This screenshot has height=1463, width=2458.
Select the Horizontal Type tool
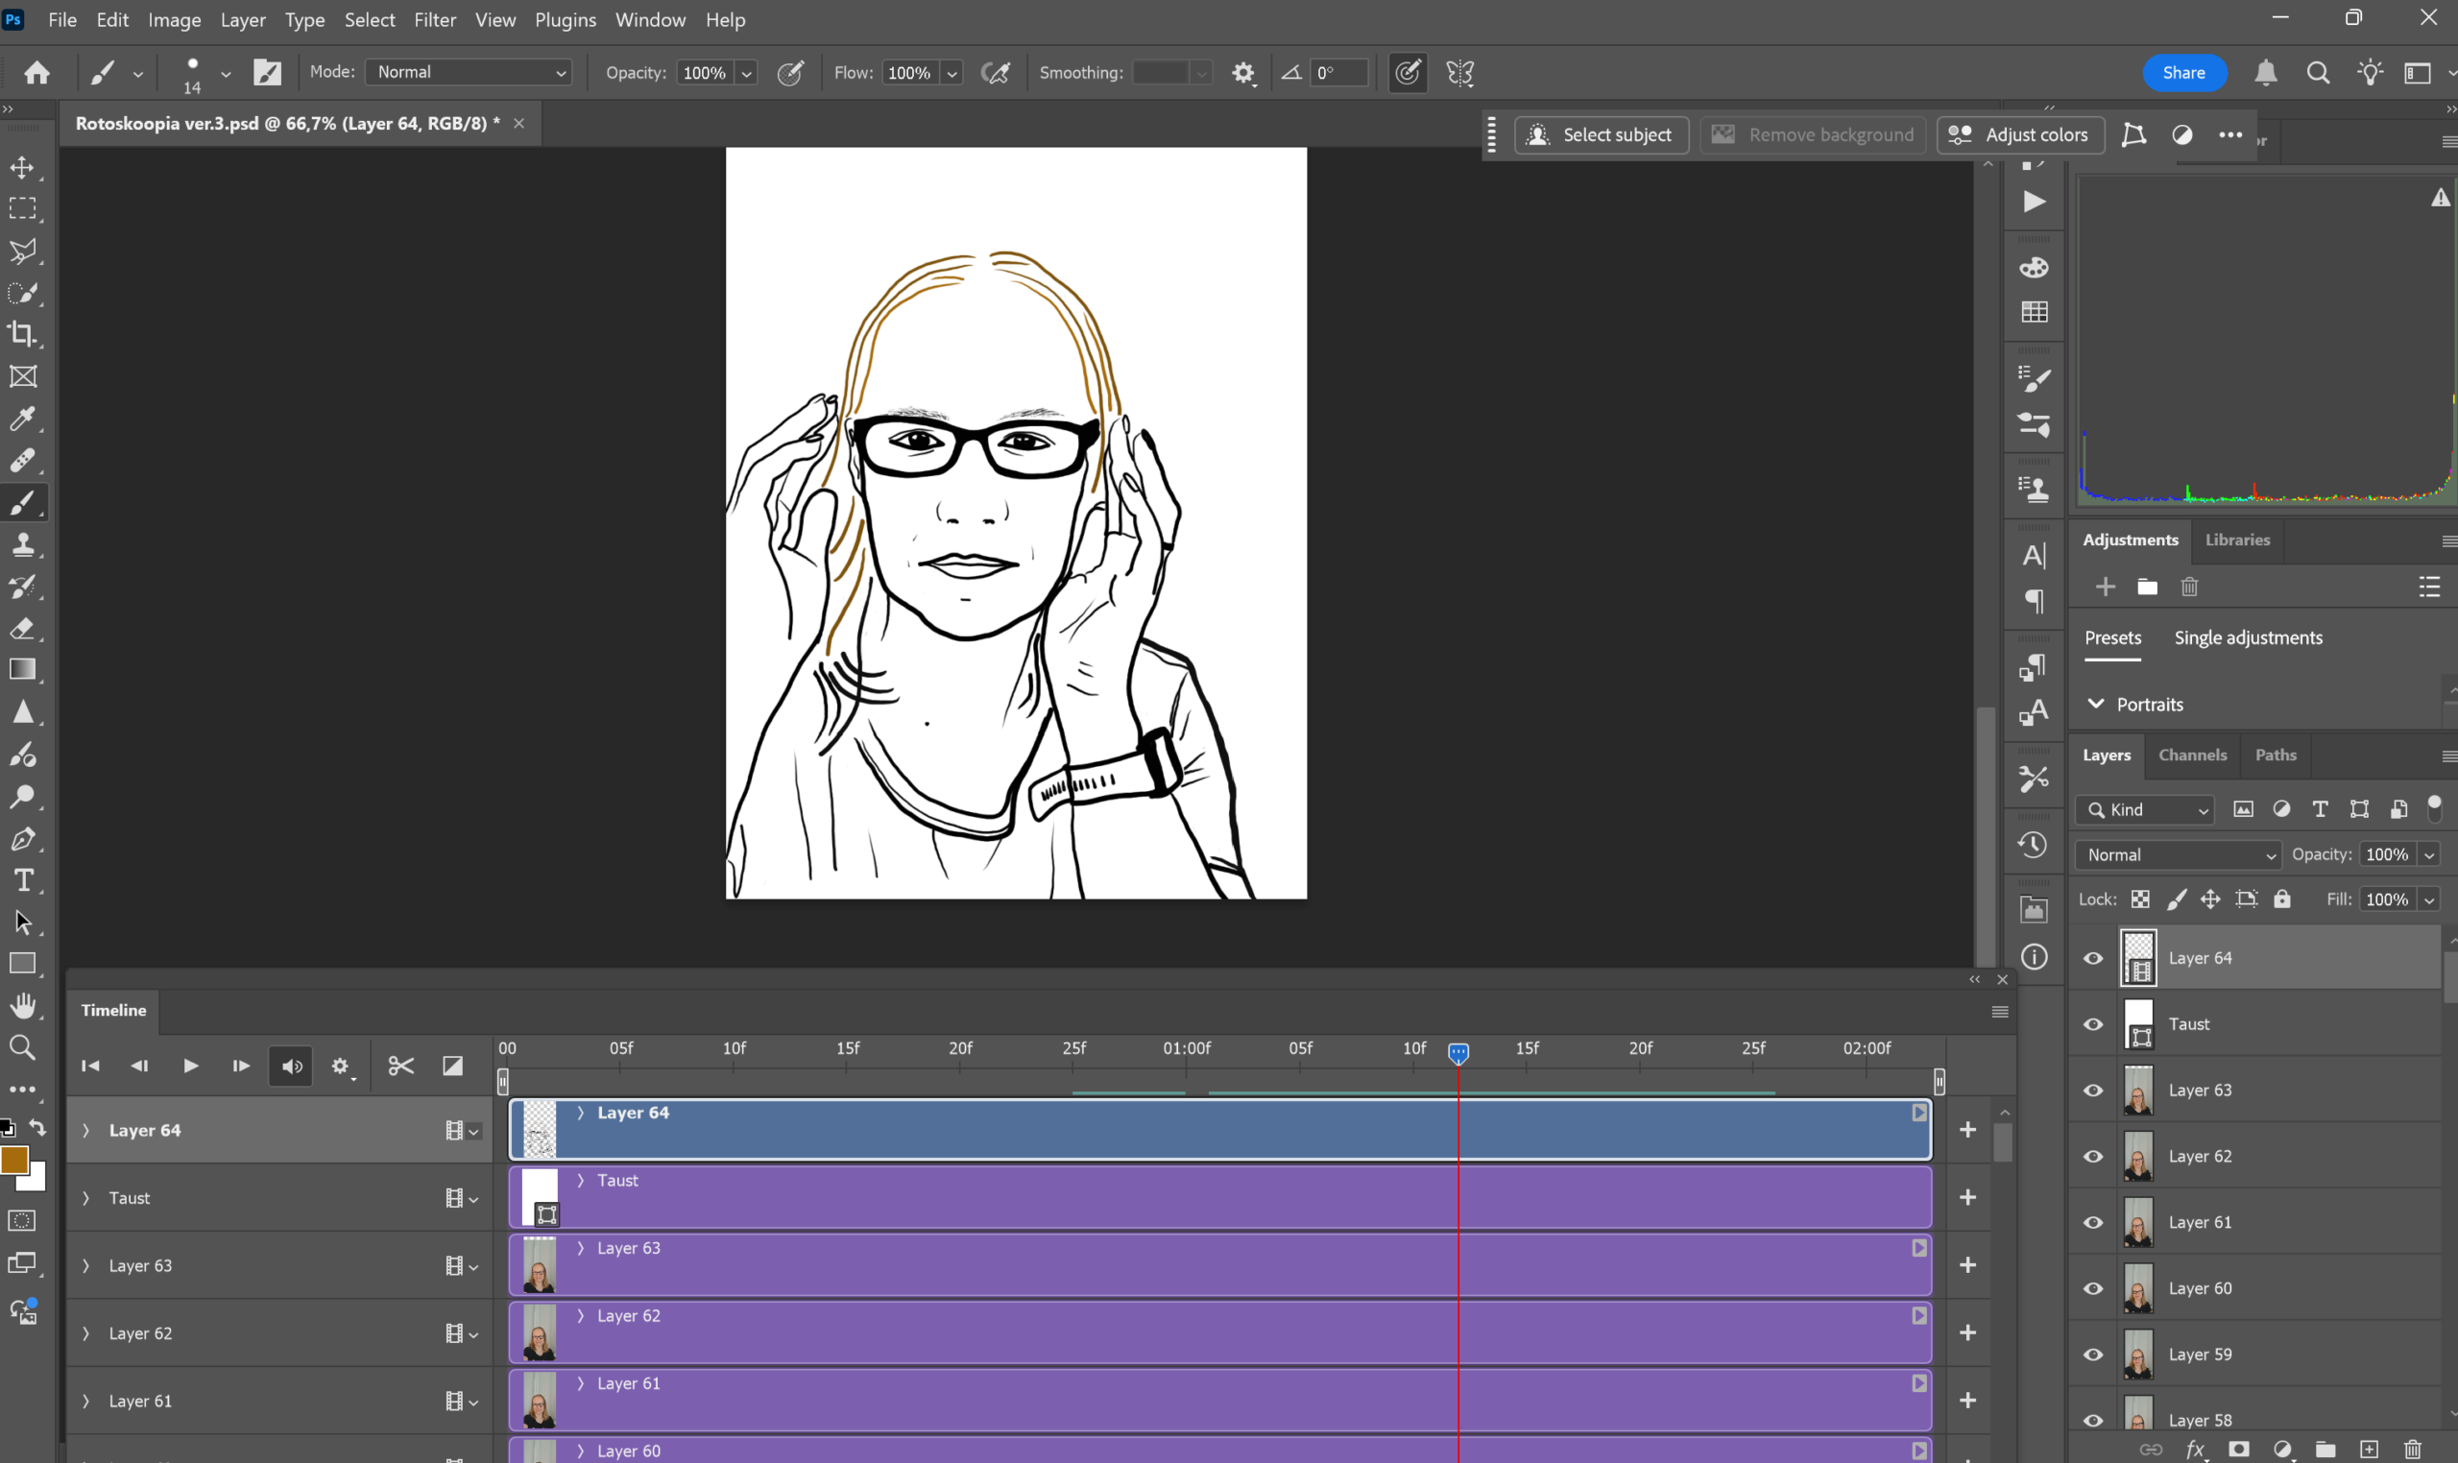click(x=23, y=880)
